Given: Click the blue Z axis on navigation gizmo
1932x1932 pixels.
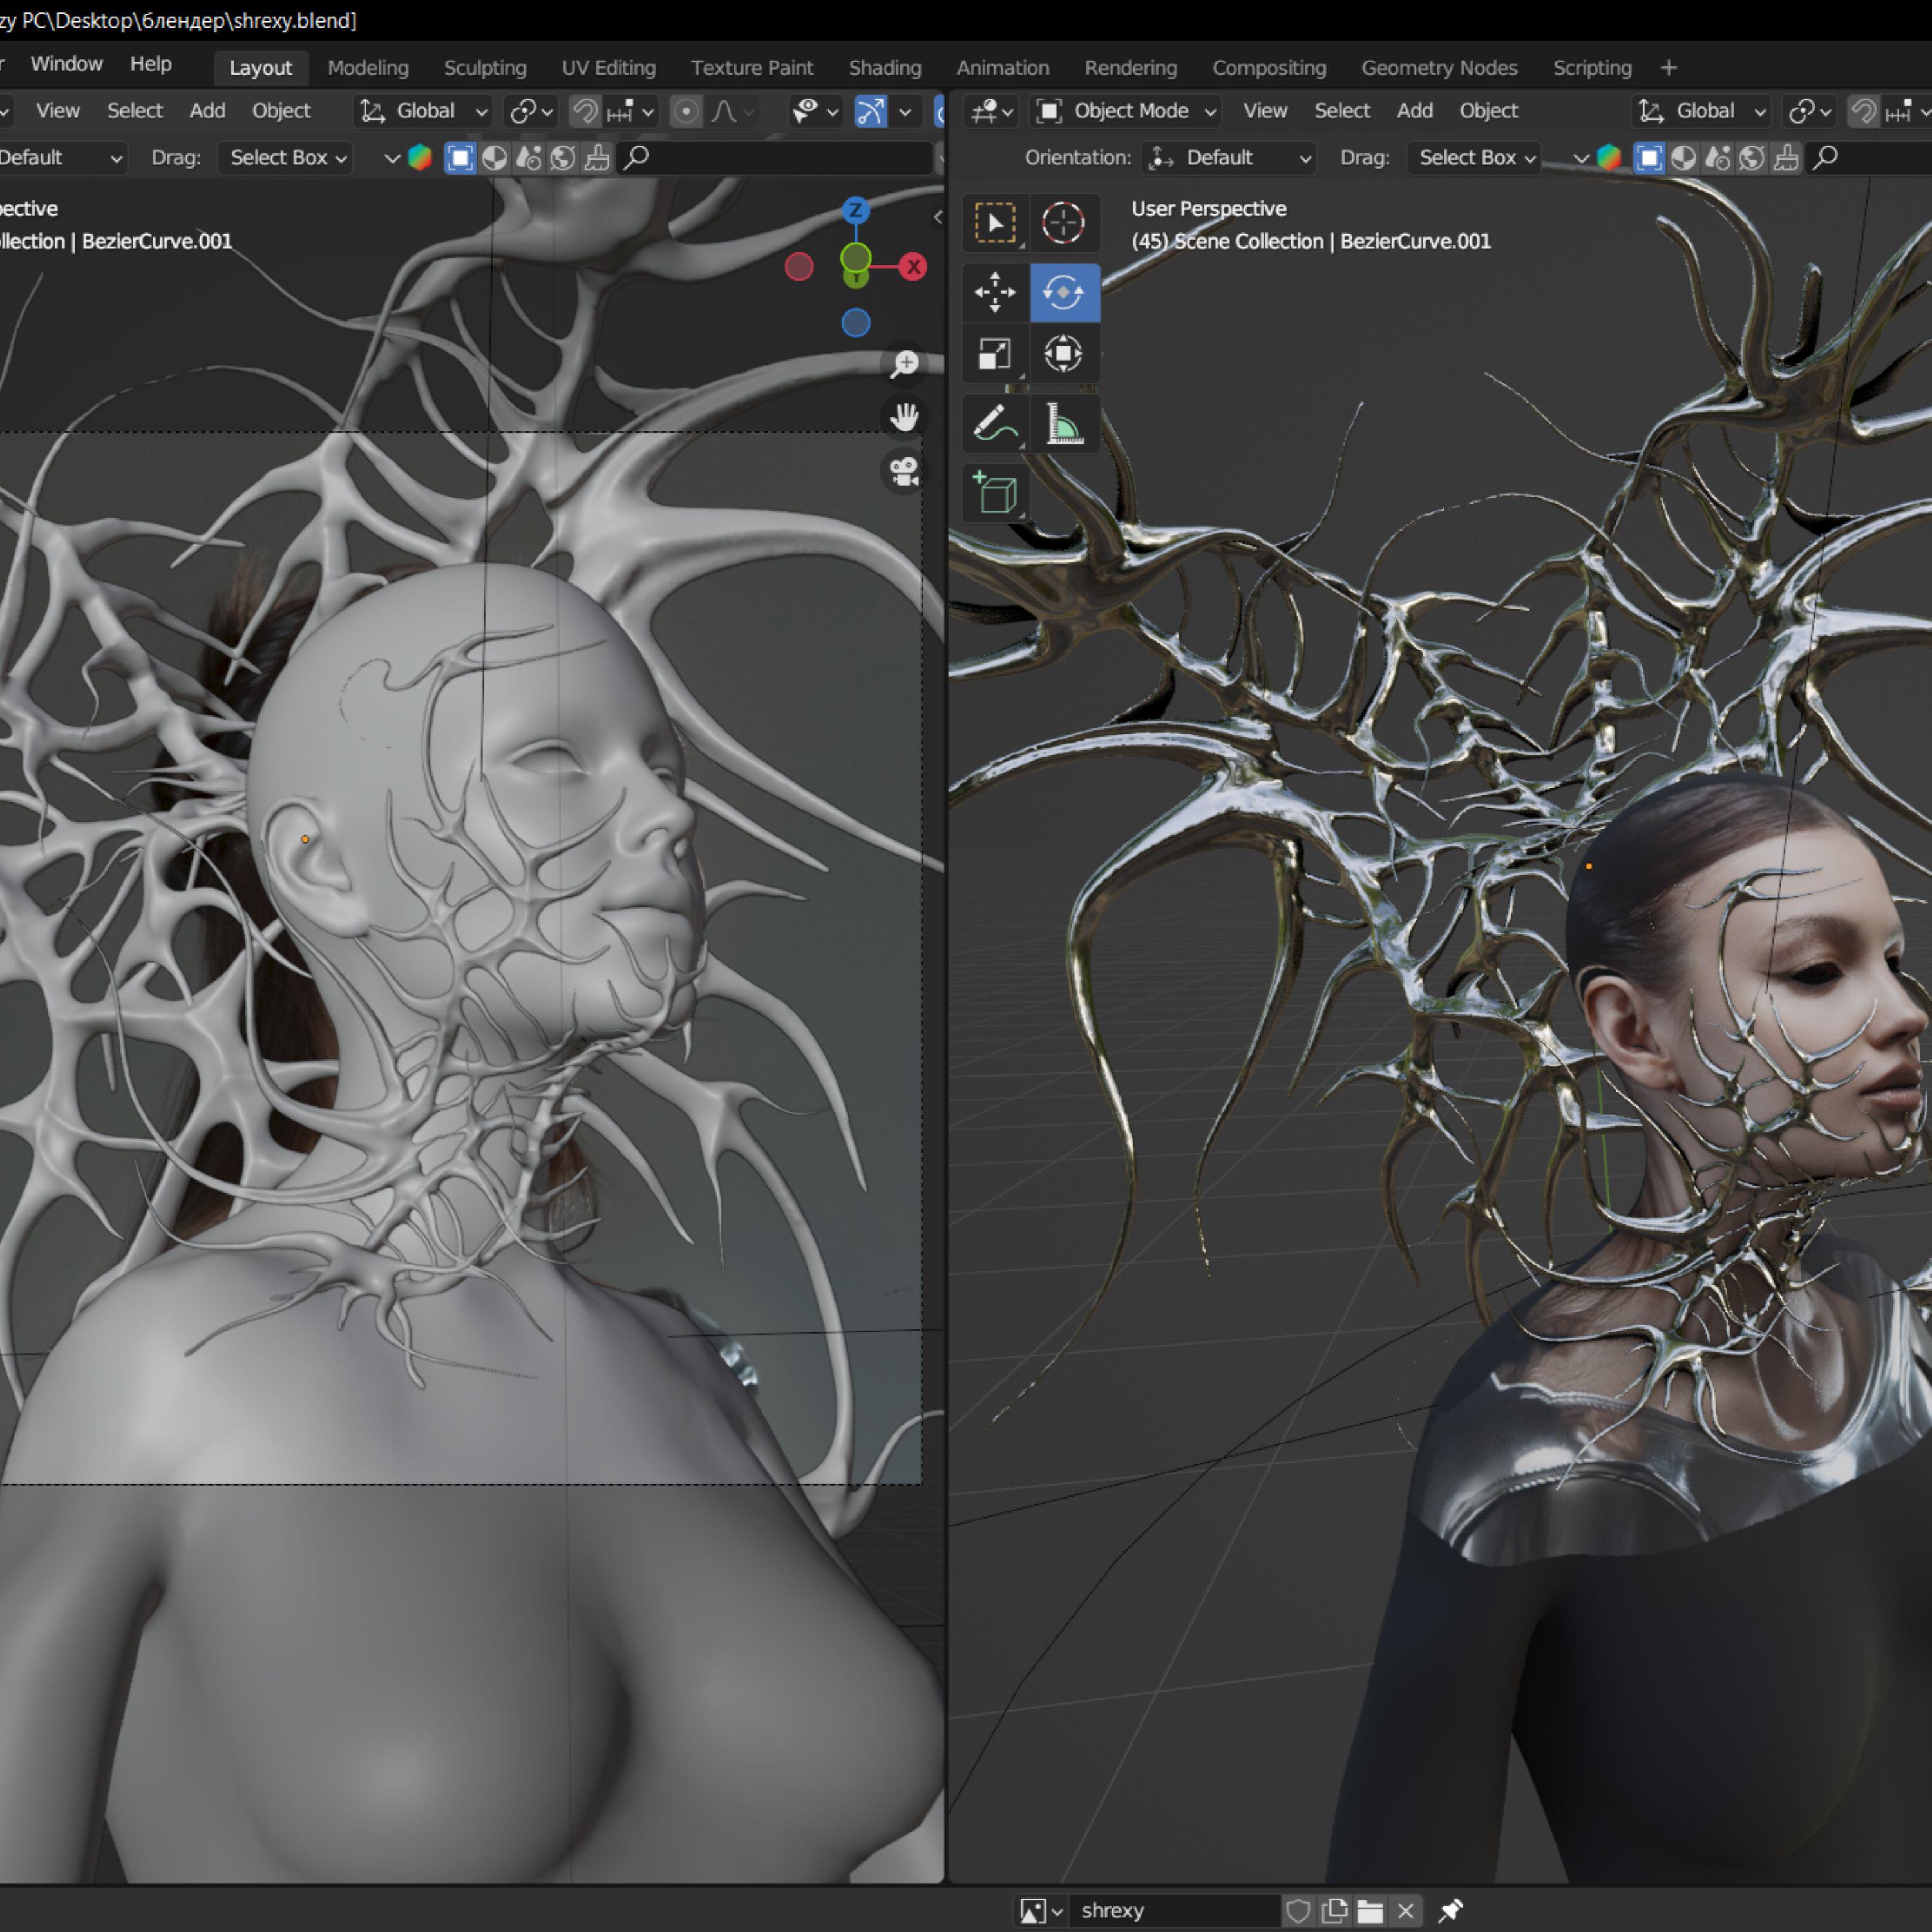Looking at the screenshot, I should pyautogui.click(x=855, y=210).
